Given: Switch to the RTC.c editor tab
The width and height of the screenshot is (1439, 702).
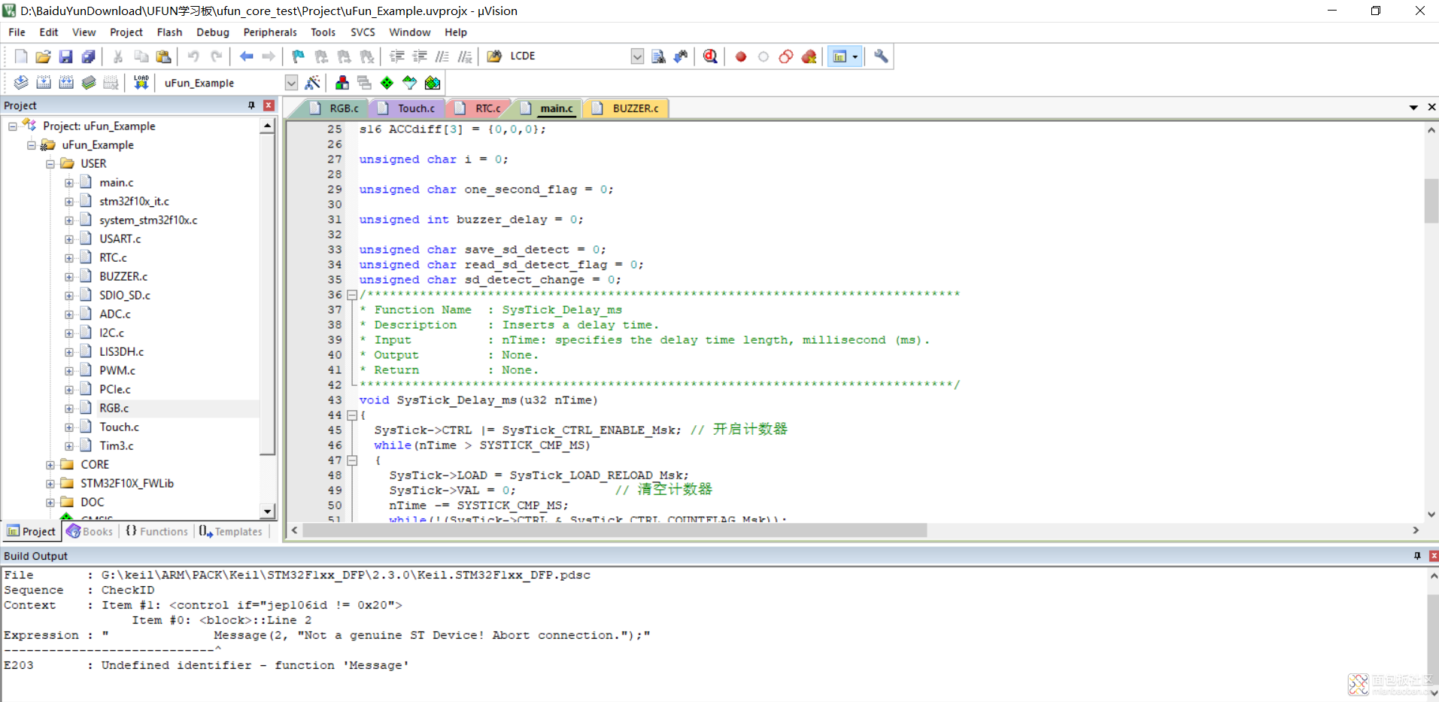Looking at the screenshot, I should [x=479, y=108].
